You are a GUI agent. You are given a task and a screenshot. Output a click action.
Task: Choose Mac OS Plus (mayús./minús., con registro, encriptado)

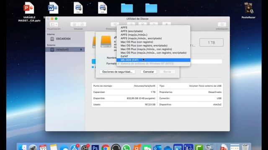[x=153, y=53]
